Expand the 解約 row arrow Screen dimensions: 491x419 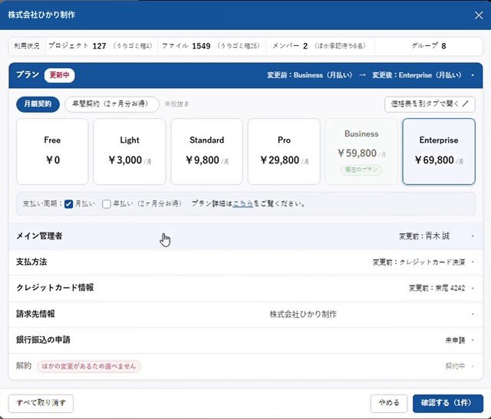click(473, 366)
